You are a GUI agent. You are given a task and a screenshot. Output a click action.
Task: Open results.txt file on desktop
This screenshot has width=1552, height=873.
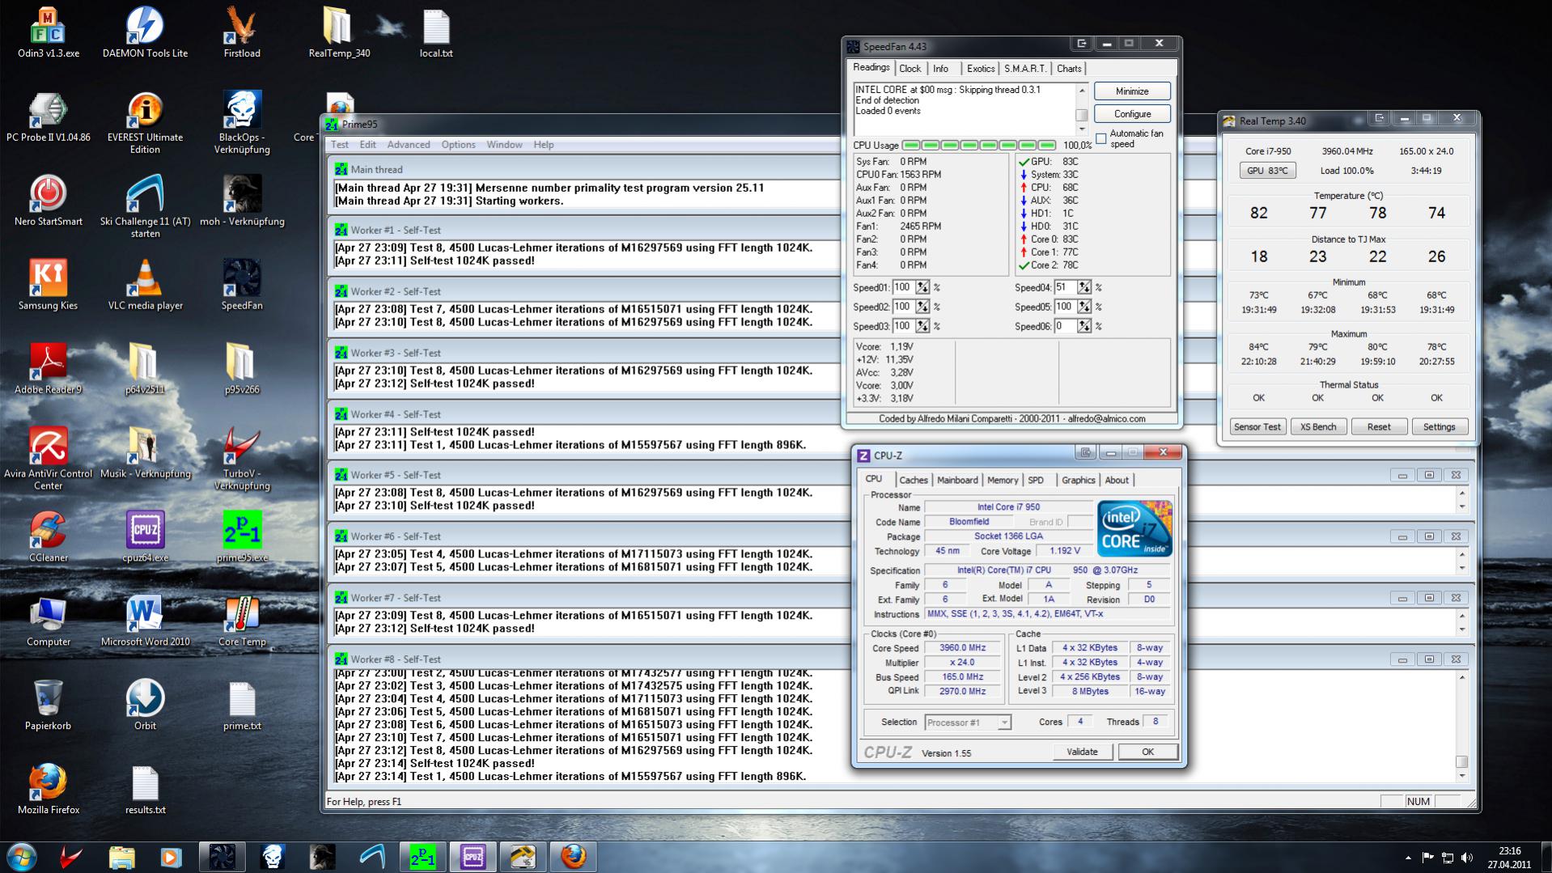tap(145, 790)
